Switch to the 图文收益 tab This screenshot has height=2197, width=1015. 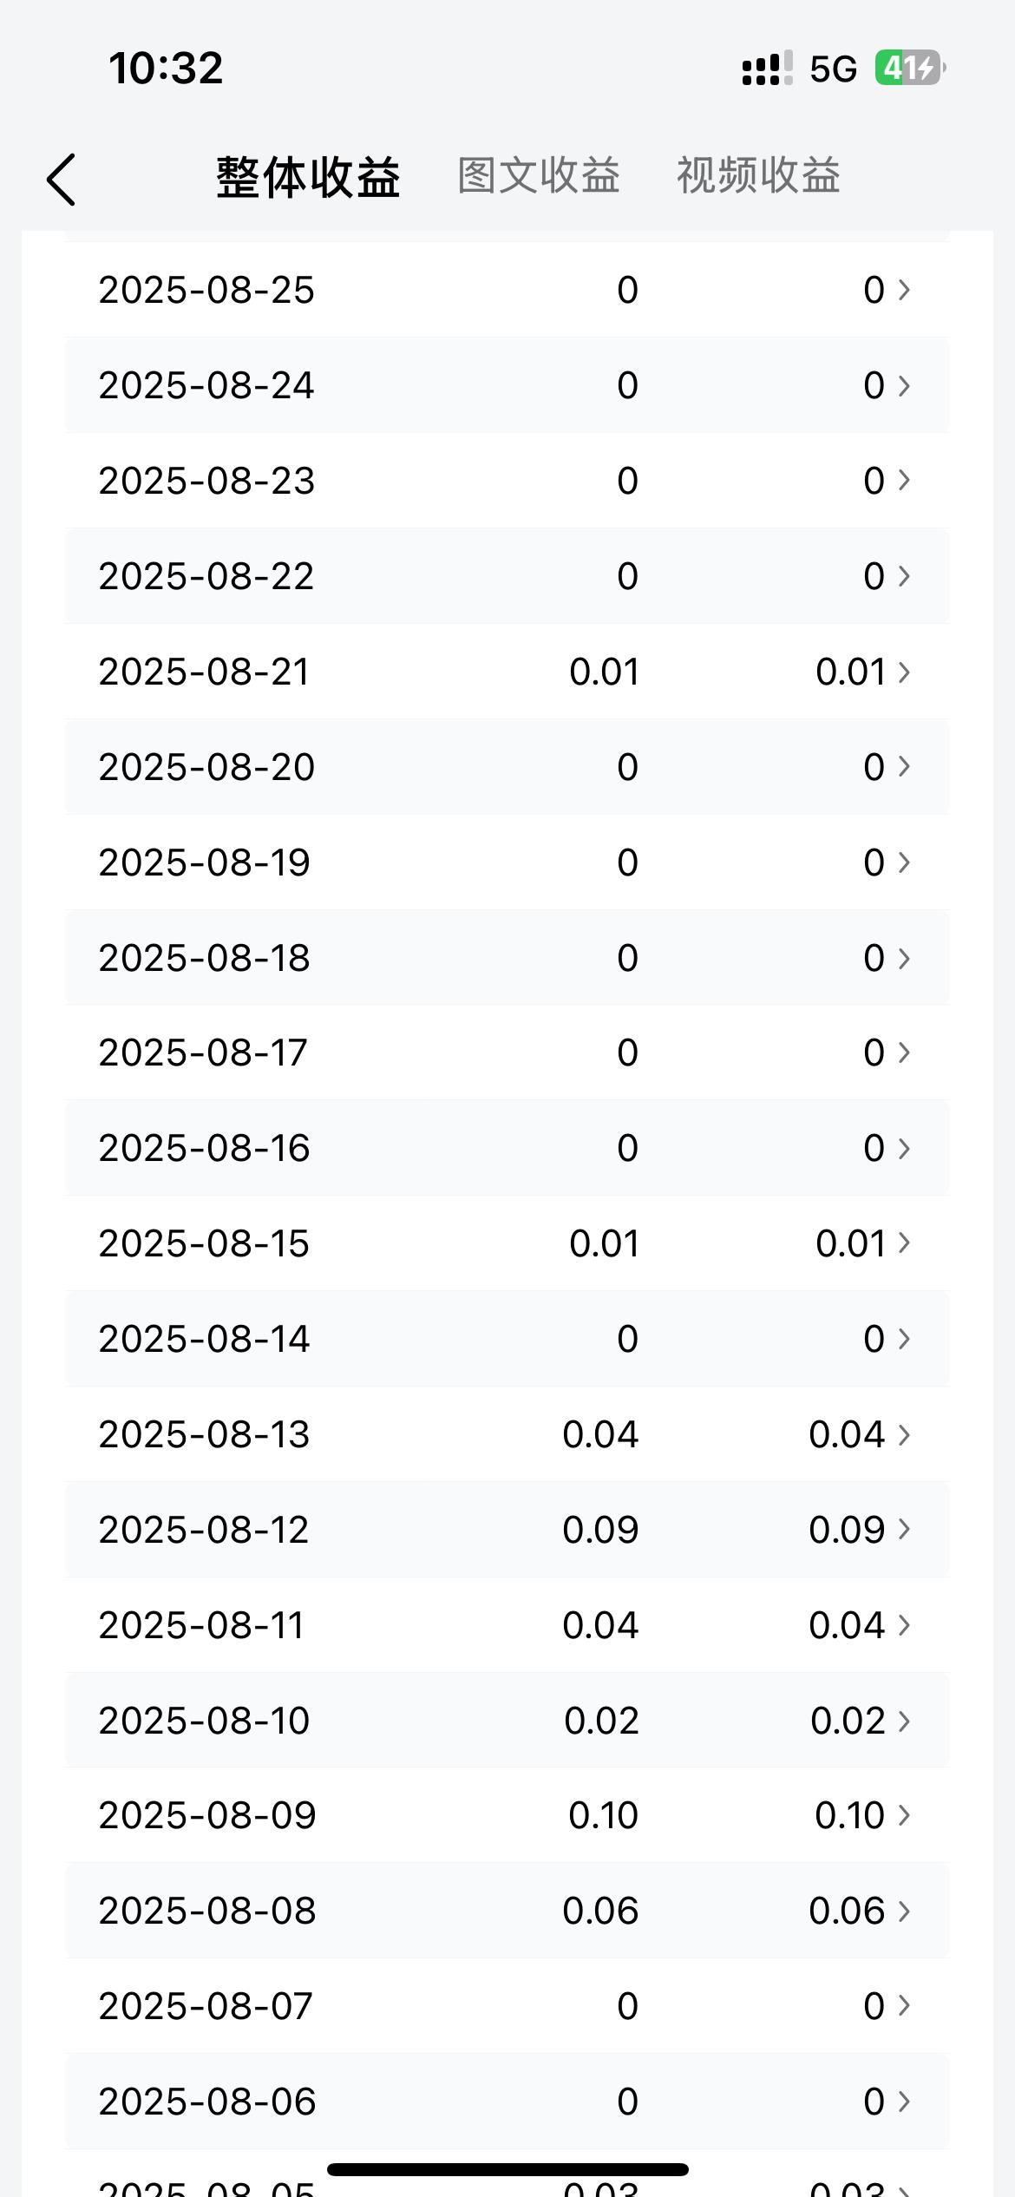(539, 176)
